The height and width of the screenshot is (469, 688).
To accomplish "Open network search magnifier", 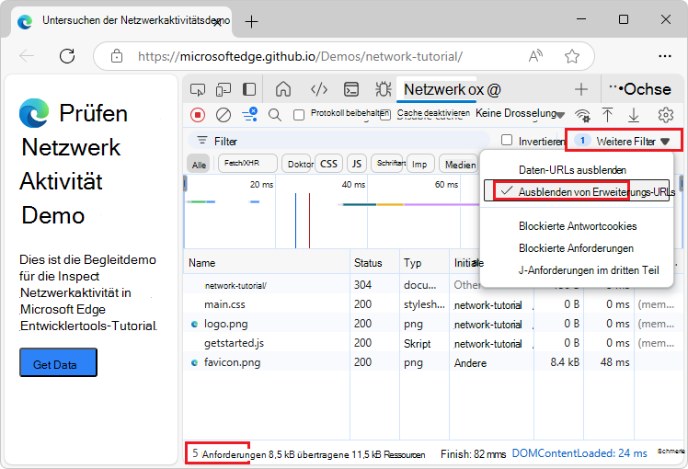I will click(275, 115).
